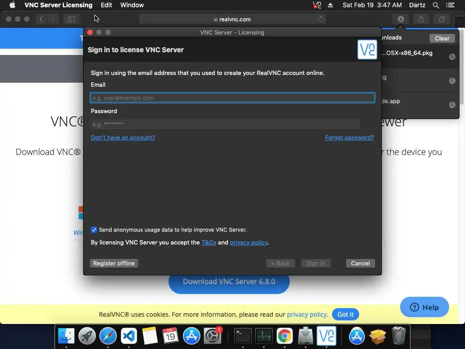Toggle the anonymous usage data checkbox
Screen dimensions: 465x349
pos(94,229)
